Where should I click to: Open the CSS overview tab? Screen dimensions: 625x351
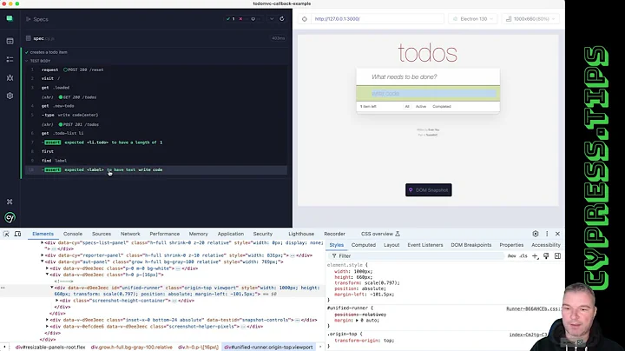point(380,234)
